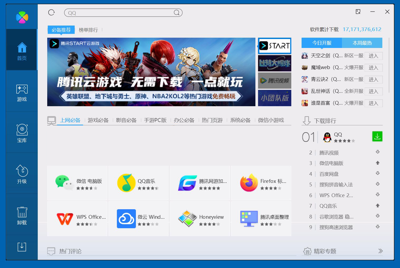The image size is (400, 268).
Task: Switch to the 榜单排行 tab
Action: coord(88,30)
